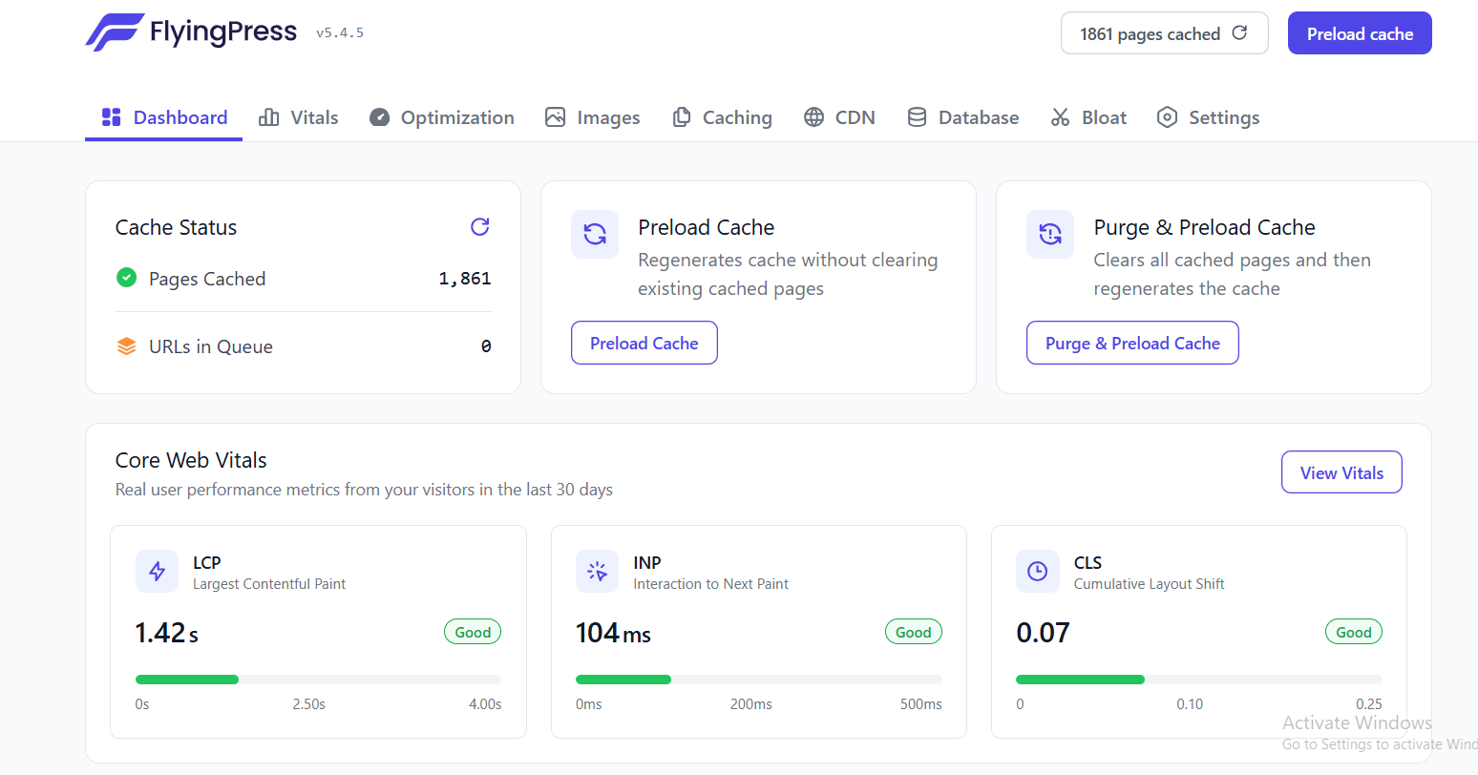This screenshot has height=775, width=1478.
Task: Click the Good badge on INP card
Action: click(914, 632)
